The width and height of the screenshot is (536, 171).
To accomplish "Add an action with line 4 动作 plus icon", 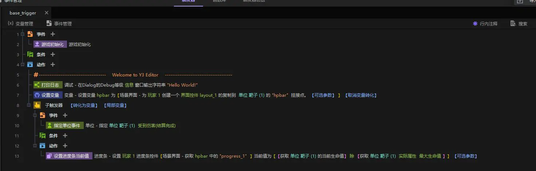I will [x=53, y=64].
